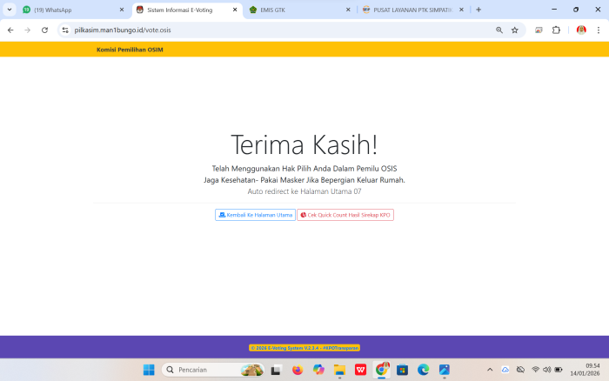Image resolution: width=609 pixels, height=381 pixels.
Task: Open the browser zoom magnifier icon
Action: click(x=499, y=30)
